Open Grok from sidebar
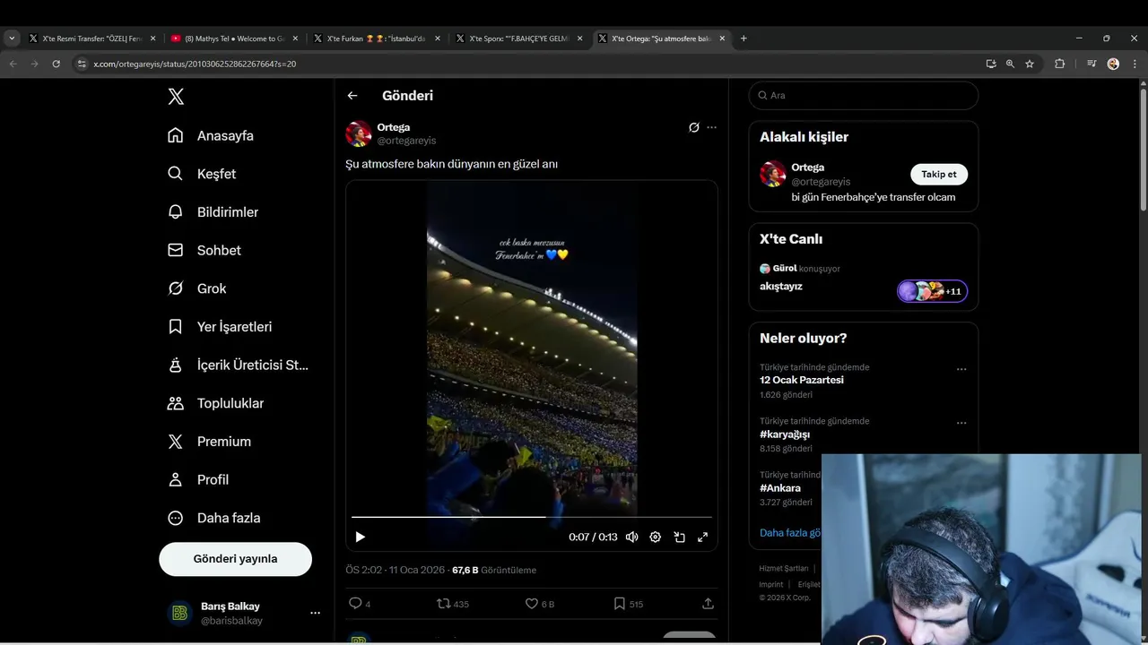The height and width of the screenshot is (645, 1148). pyautogui.click(x=196, y=288)
